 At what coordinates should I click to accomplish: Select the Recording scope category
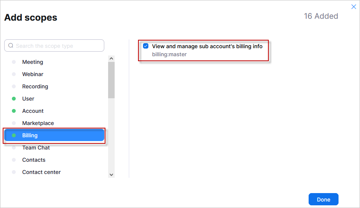(x=54, y=86)
